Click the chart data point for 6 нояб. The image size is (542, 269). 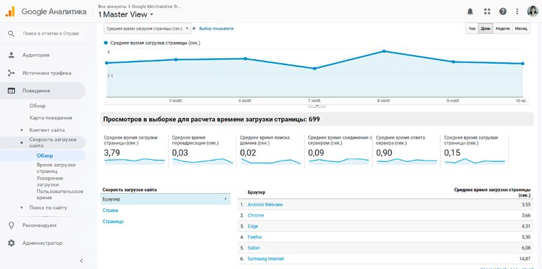245,58
